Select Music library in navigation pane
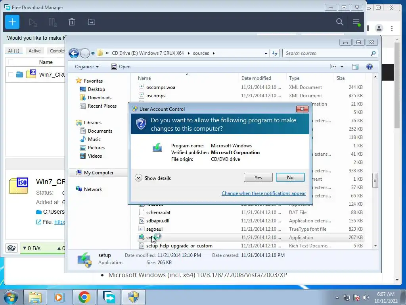Screen dimensions: 406x305 (94, 139)
